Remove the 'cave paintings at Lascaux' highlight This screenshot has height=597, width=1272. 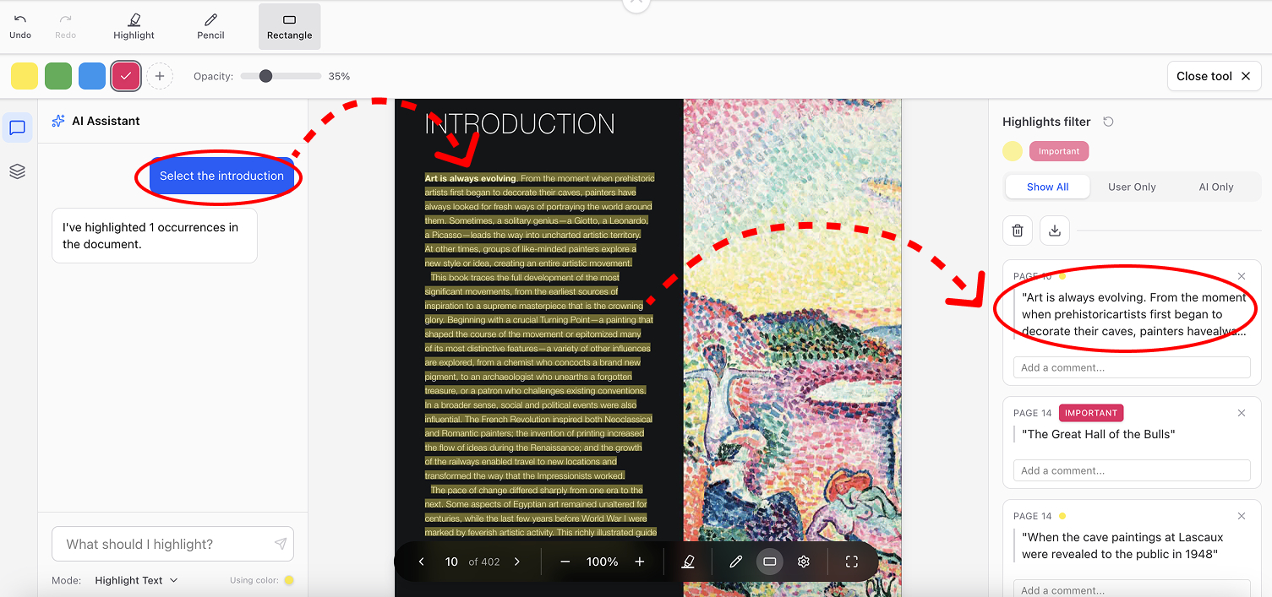1242,516
